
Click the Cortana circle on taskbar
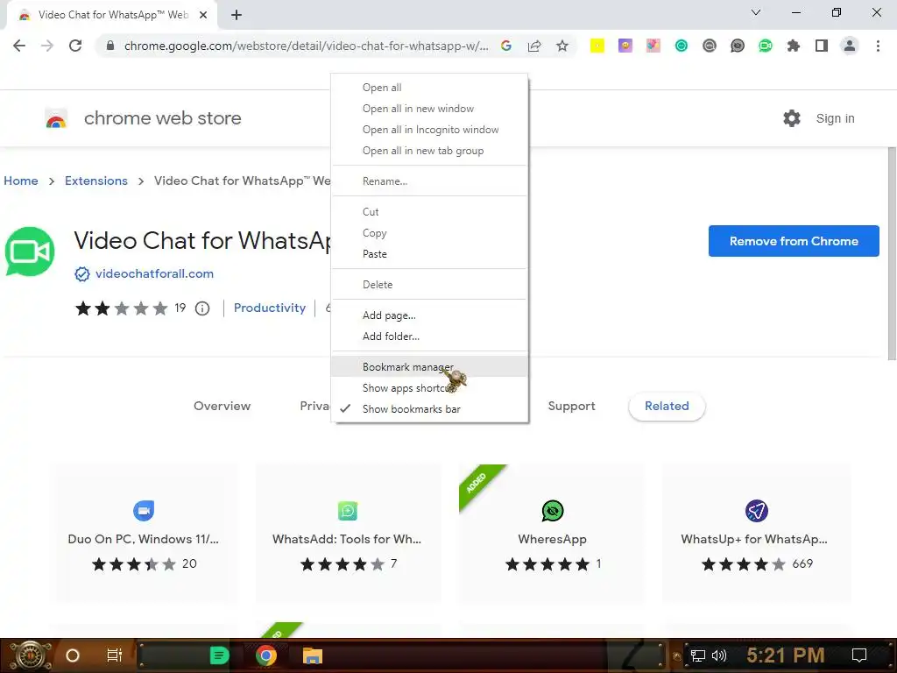[x=73, y=655]
